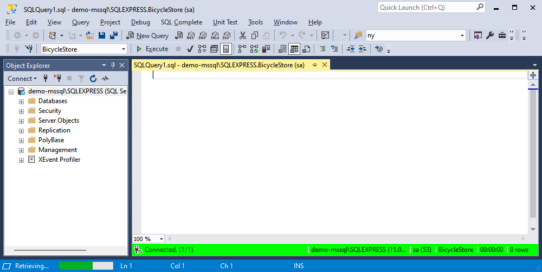Click the Open File folder icon
542x272 pixels.
tap(90, 35)
